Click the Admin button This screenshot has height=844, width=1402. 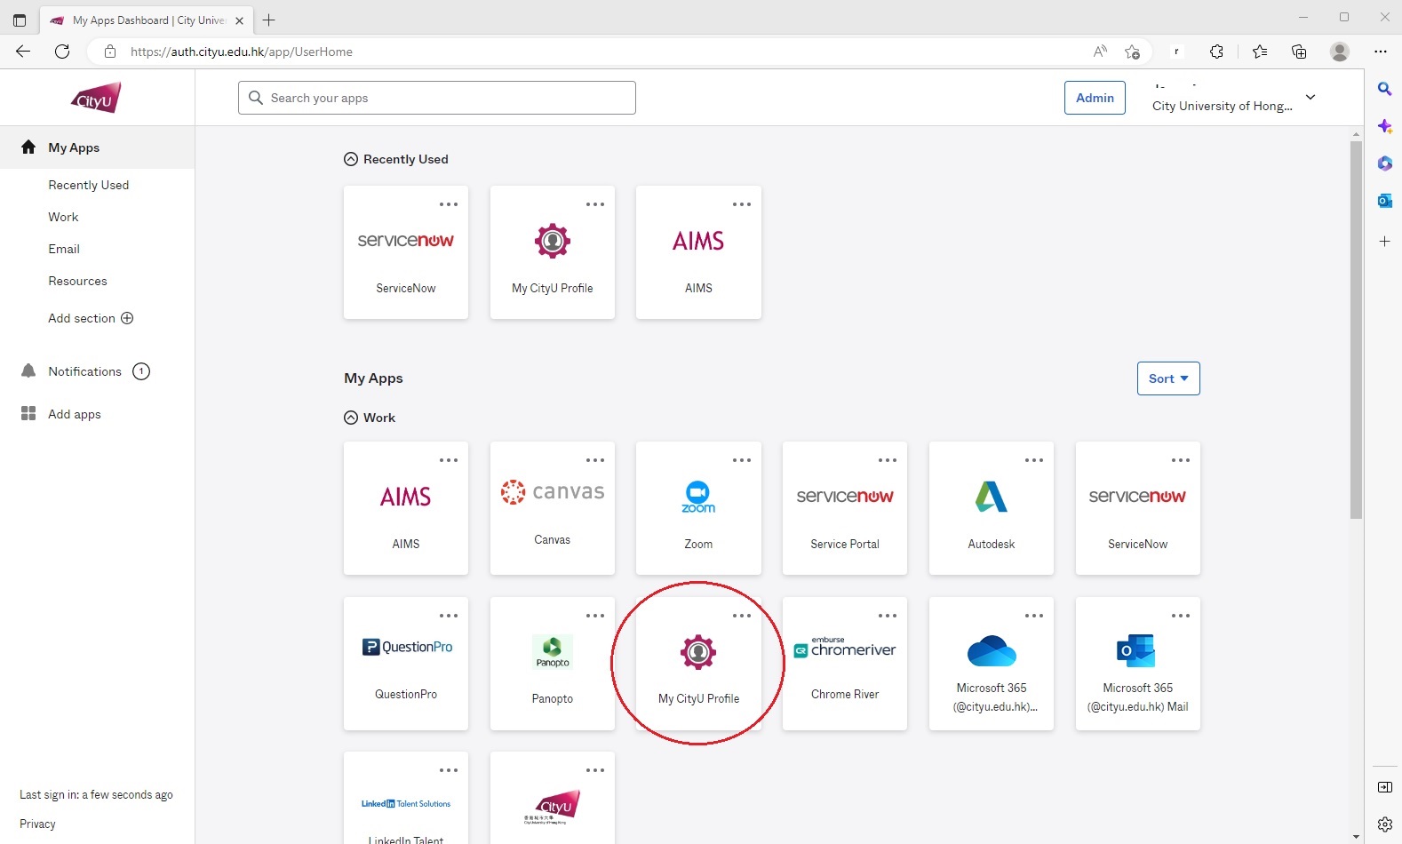point(1094,98)
